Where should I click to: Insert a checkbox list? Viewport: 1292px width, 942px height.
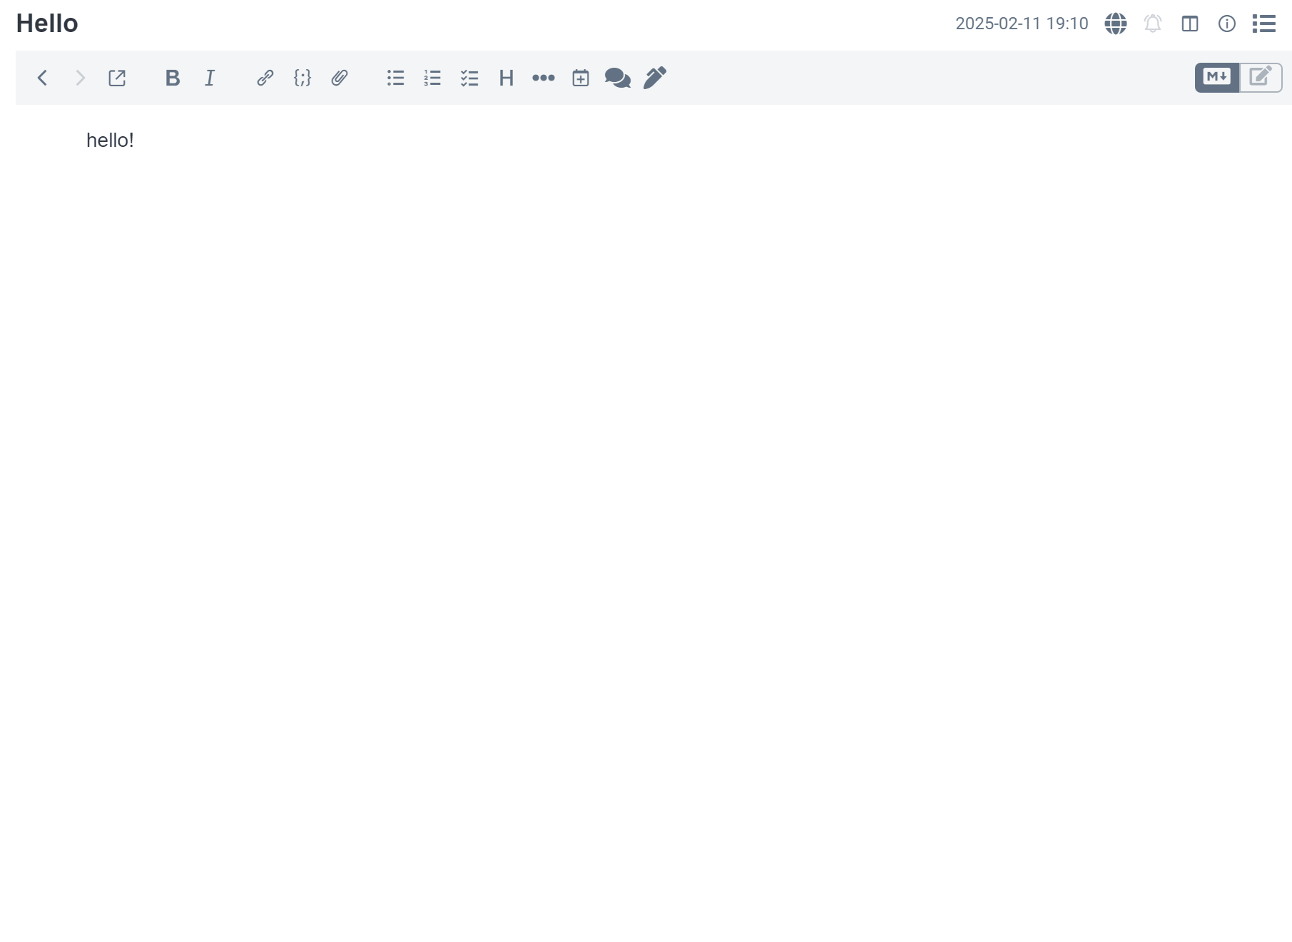pos(469,78)
